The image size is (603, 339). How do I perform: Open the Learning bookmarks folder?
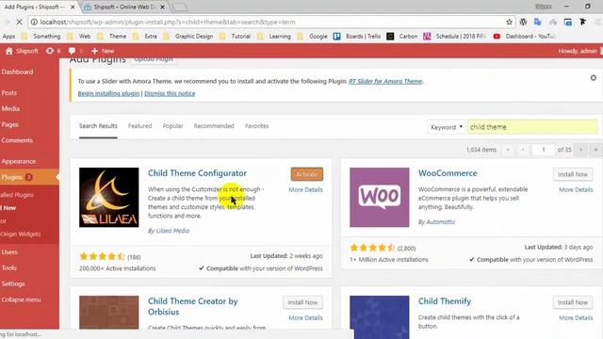click(274, 36)
